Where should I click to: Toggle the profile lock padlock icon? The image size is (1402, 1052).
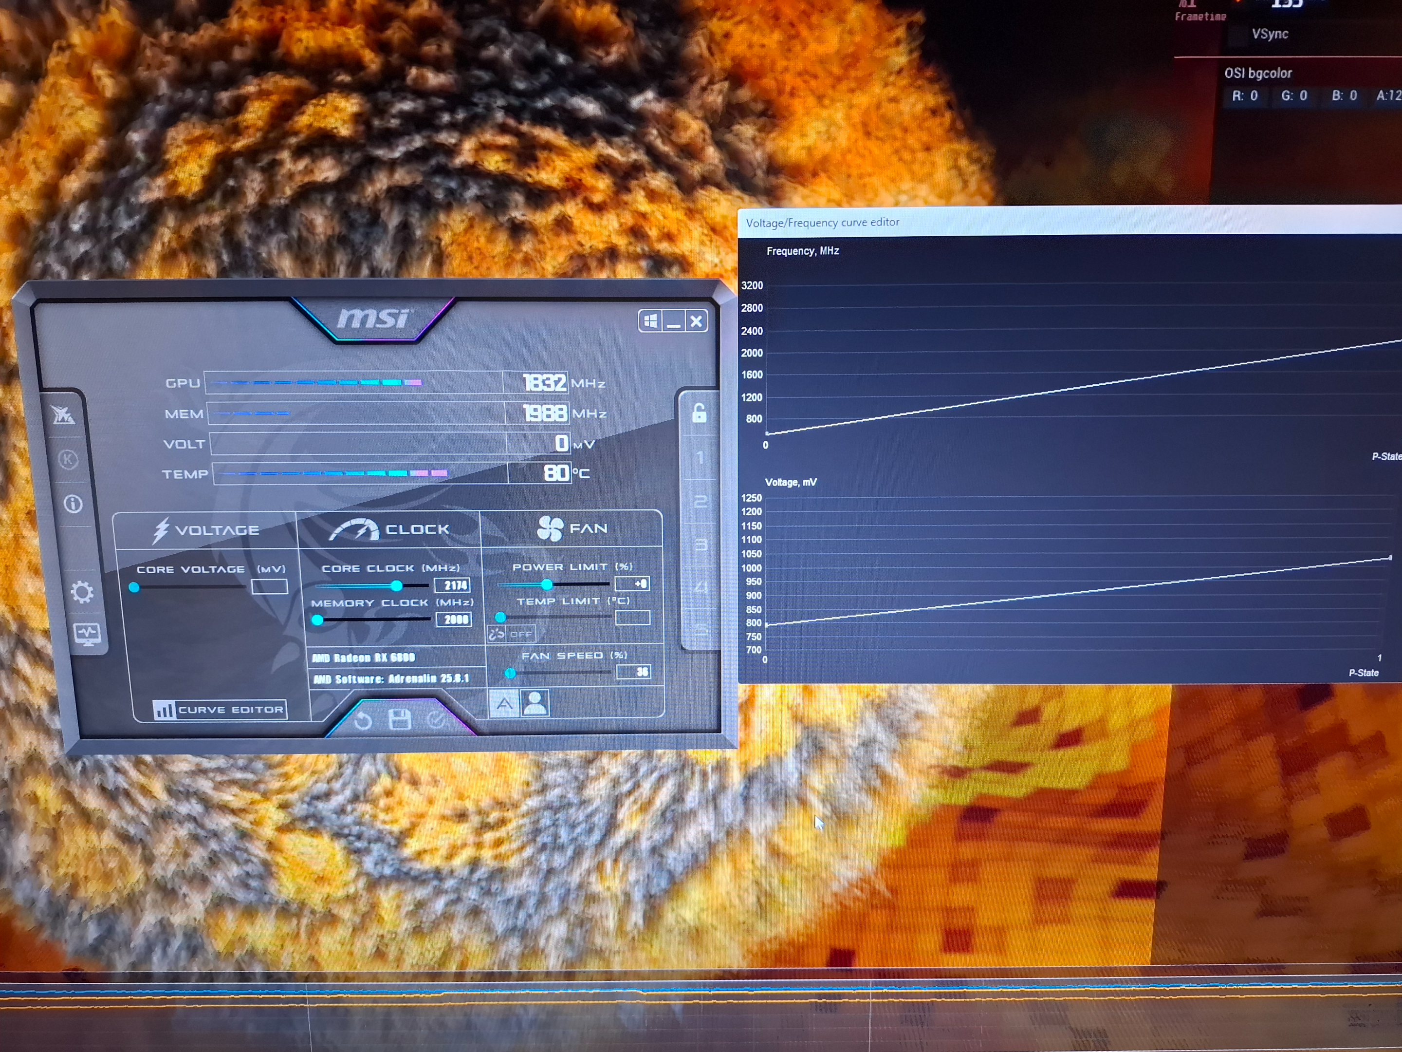(x=699, y=413)
